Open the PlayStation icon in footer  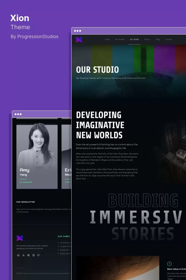pos(23,255)
